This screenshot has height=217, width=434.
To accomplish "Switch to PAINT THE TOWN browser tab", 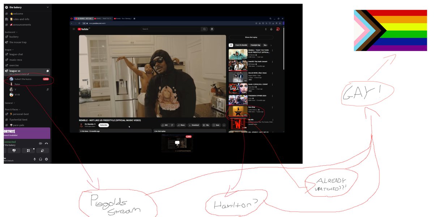I will tap(103, 18).
